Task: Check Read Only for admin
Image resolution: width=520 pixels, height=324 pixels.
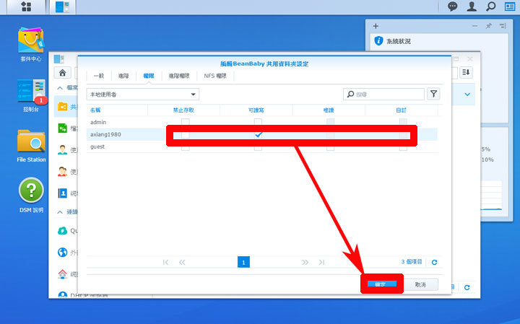Action: click(x=330, y=122)
